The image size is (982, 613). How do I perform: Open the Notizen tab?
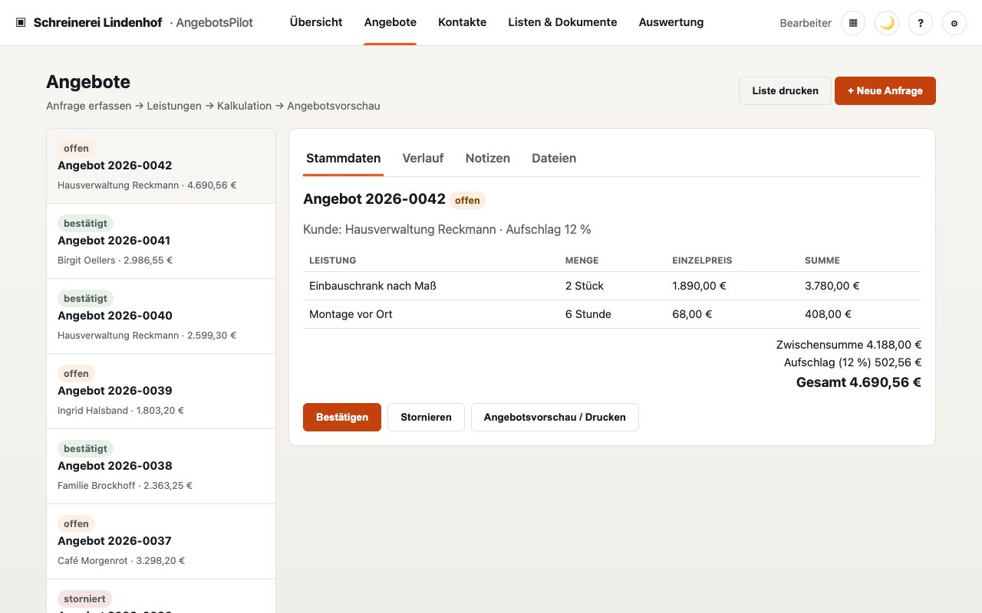[488, 159]
